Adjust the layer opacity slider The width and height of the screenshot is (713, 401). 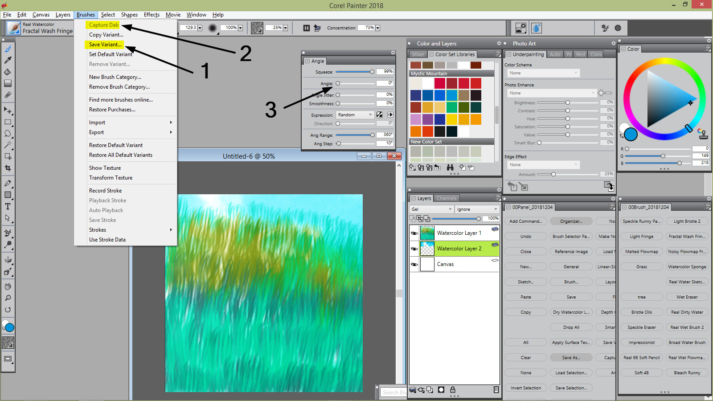coord(456,219)
